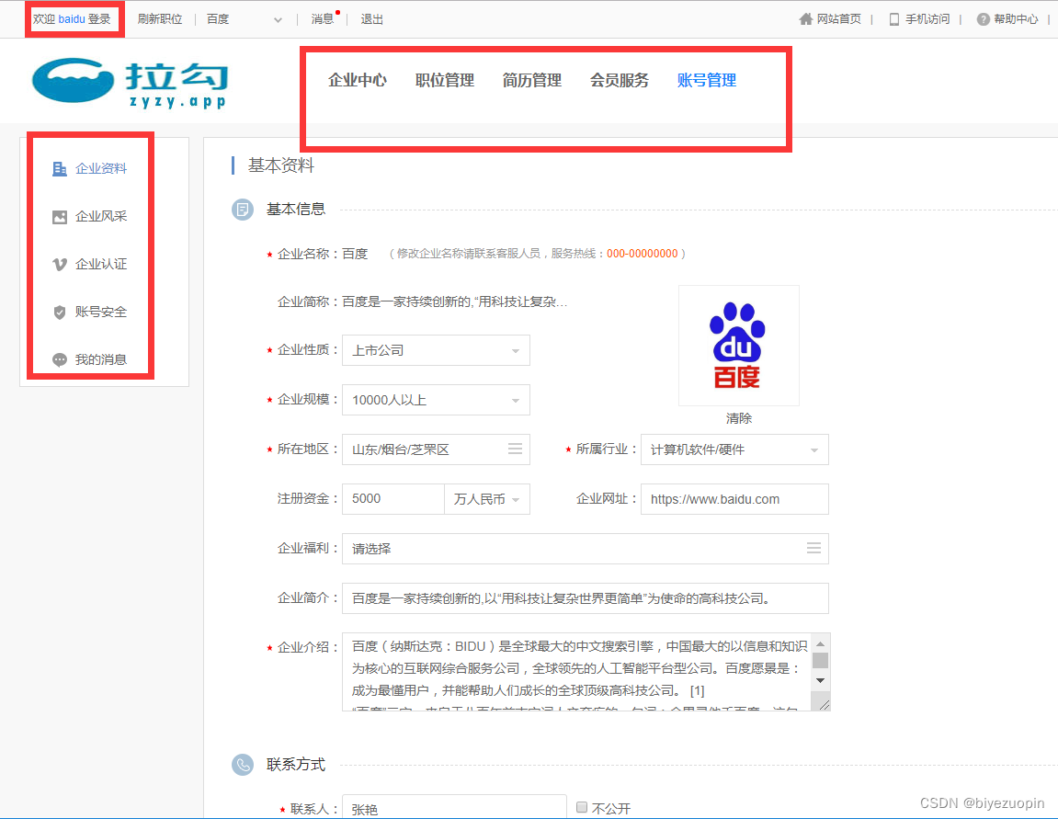Click the hotline number 000-00000000
Image resolution: width=1058 pixels, height=819 pixels.
(643, 254)
